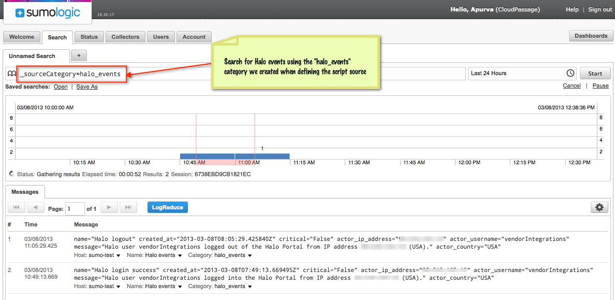Click the histogram bar before 11:00 AM
615x300 pixels.
point(207,156)
